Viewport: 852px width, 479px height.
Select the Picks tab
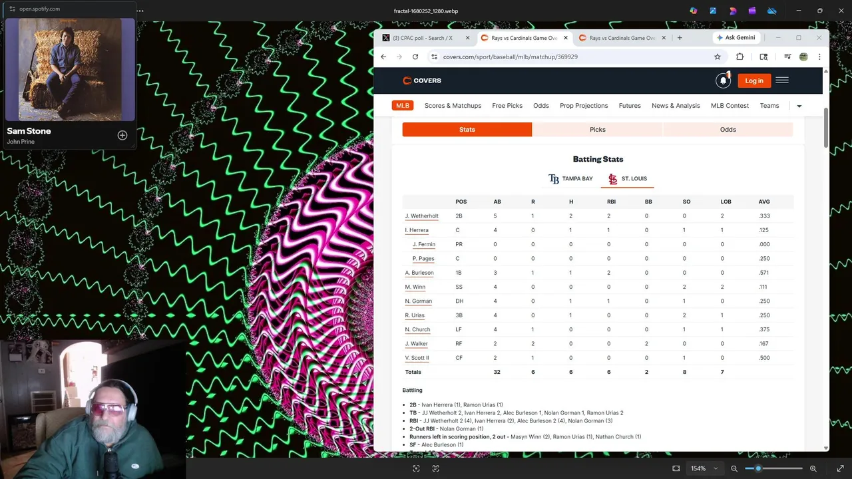click(598, 130)
